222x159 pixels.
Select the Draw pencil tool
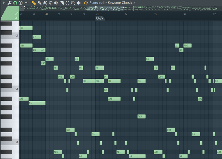(34, 3)
